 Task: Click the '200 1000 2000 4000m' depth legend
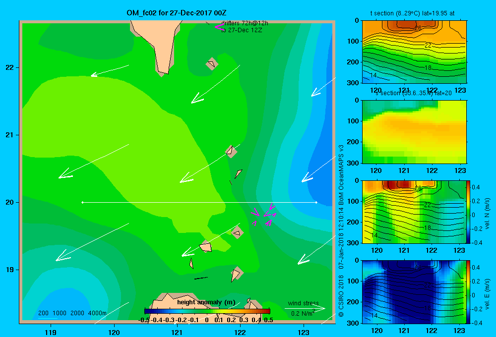tap(72, 313)
